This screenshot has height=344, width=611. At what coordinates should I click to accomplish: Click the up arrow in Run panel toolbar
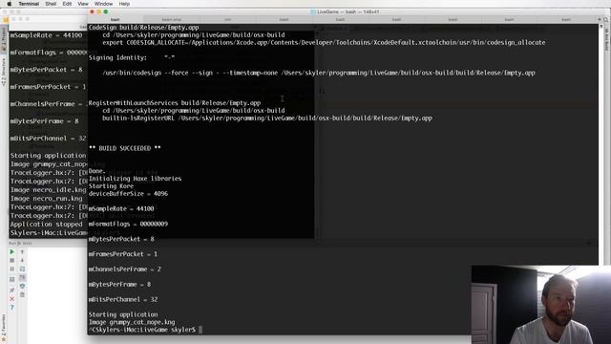(22, 252)
